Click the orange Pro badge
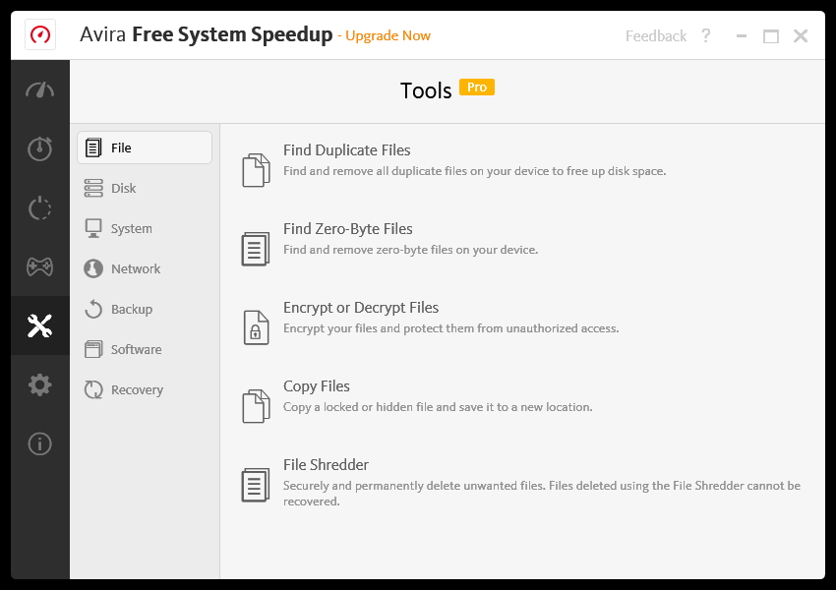This screenshot has width=836, height=590. click(477, 88)
